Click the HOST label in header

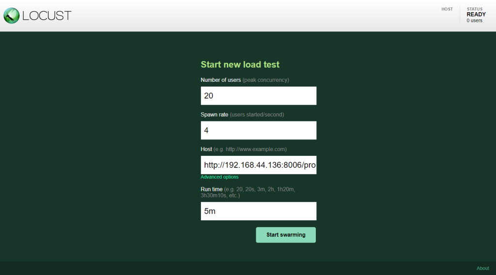click(x=447, y=9)
